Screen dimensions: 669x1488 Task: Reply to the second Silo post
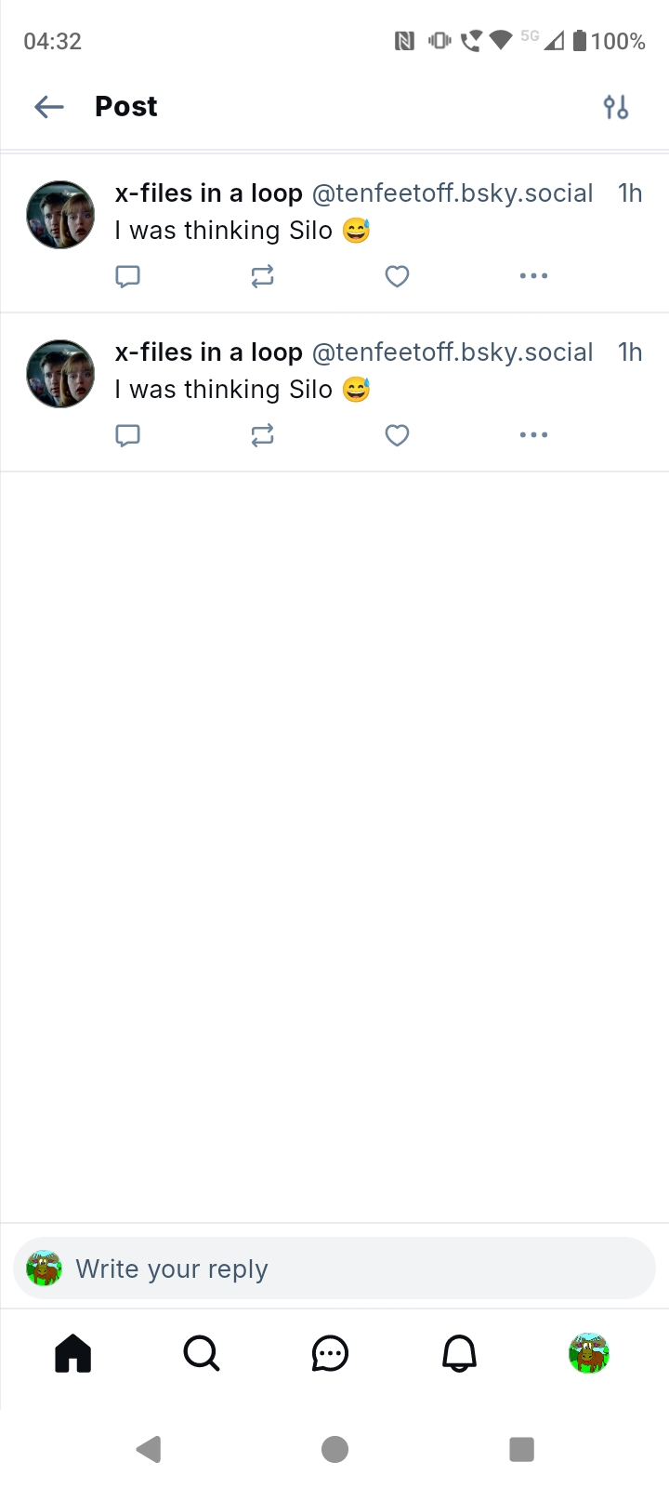pos(127,435)
